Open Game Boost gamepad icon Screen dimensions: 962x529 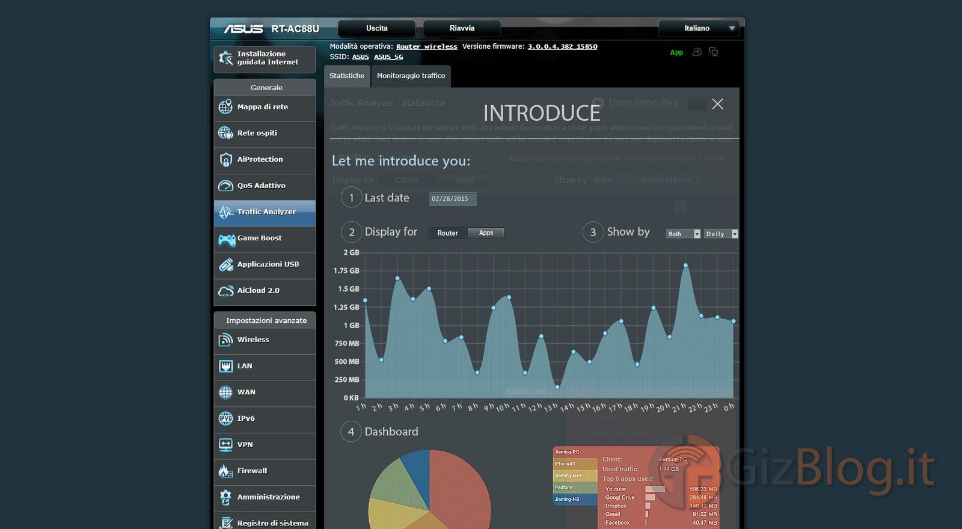pos(226,240)
